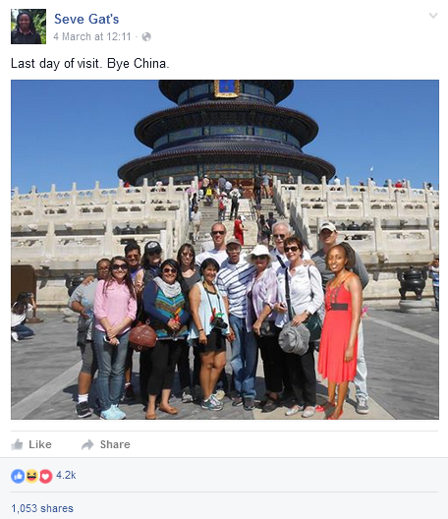Screen dimensions: 448x519
Task: Show who reacted via 4.2k count
Action: click(66, 475)
